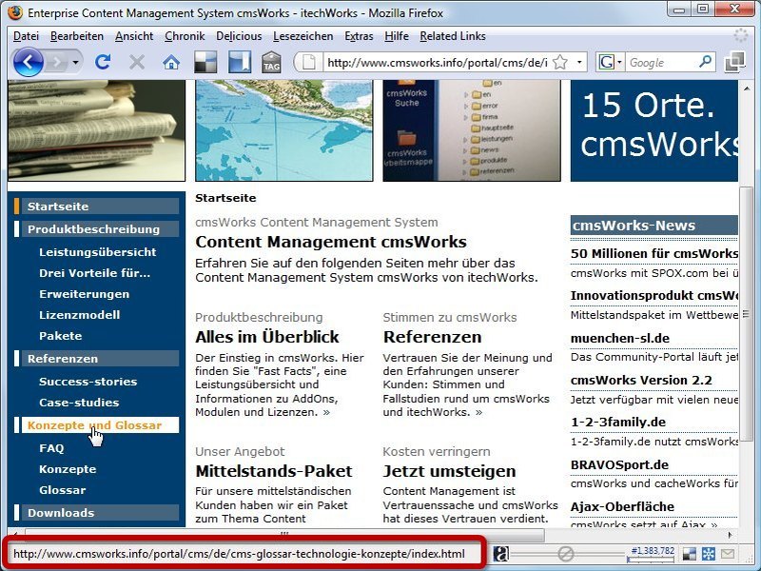This screenshot has height=571, width=761.
Task: Open the Lizenzmodell nav link
Action: click(x=80, y=315)
